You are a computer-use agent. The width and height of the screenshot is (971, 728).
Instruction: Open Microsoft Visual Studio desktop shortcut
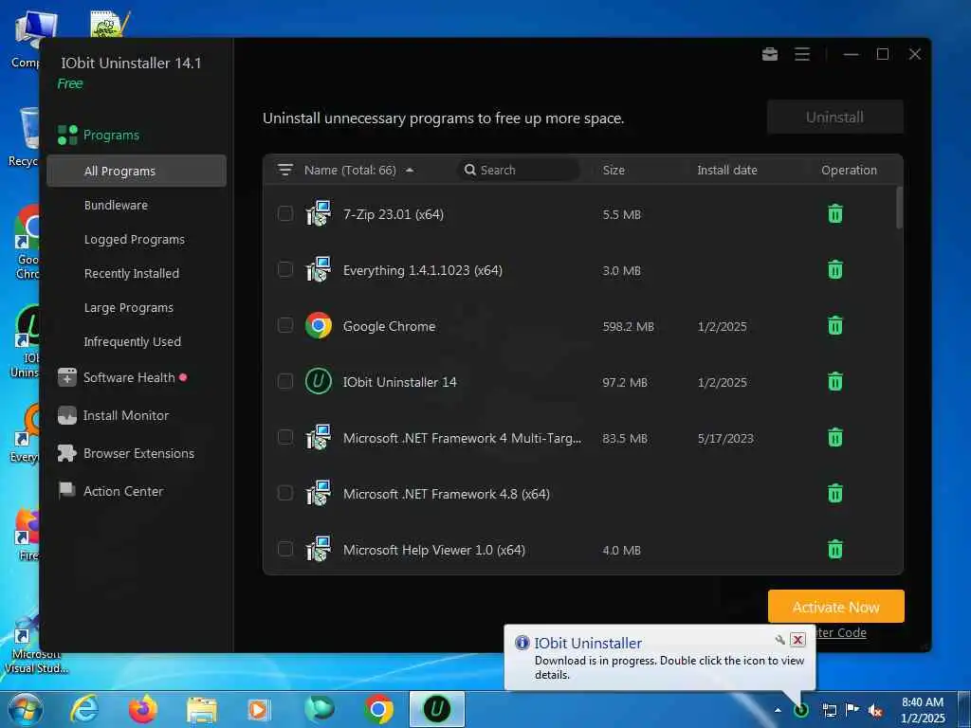click(36, 644)
